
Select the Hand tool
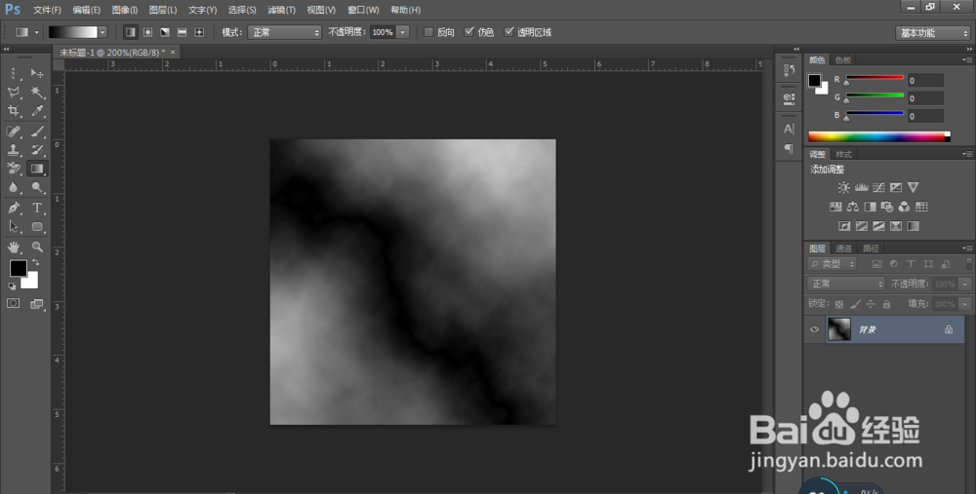click(x=14, y=247)
